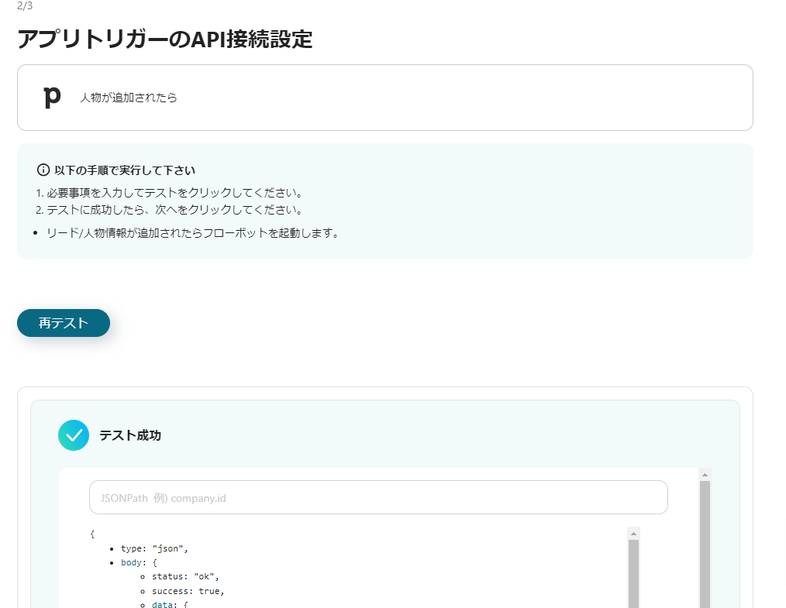
Task: Click the 以下の手順で実行して下さい heading
Action: [x=125, y=170]
